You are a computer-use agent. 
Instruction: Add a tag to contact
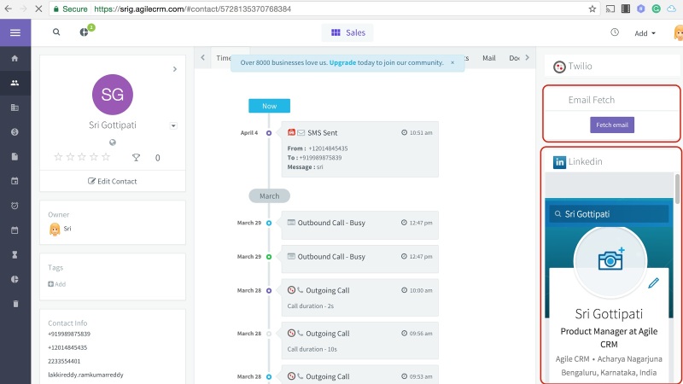click(x=56, y=284)
